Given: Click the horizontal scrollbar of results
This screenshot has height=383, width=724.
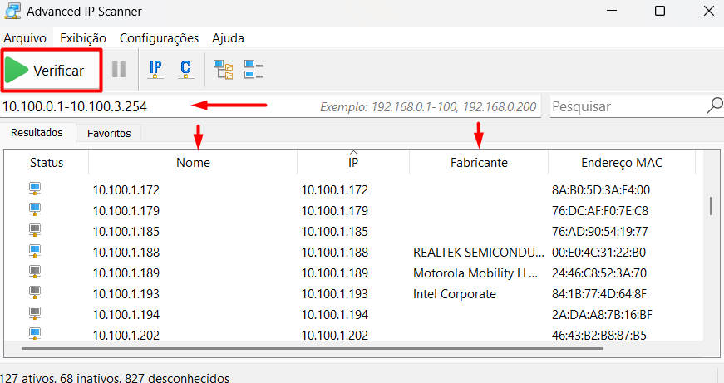Looking at the screenshot, I should [x=313, y=348].
